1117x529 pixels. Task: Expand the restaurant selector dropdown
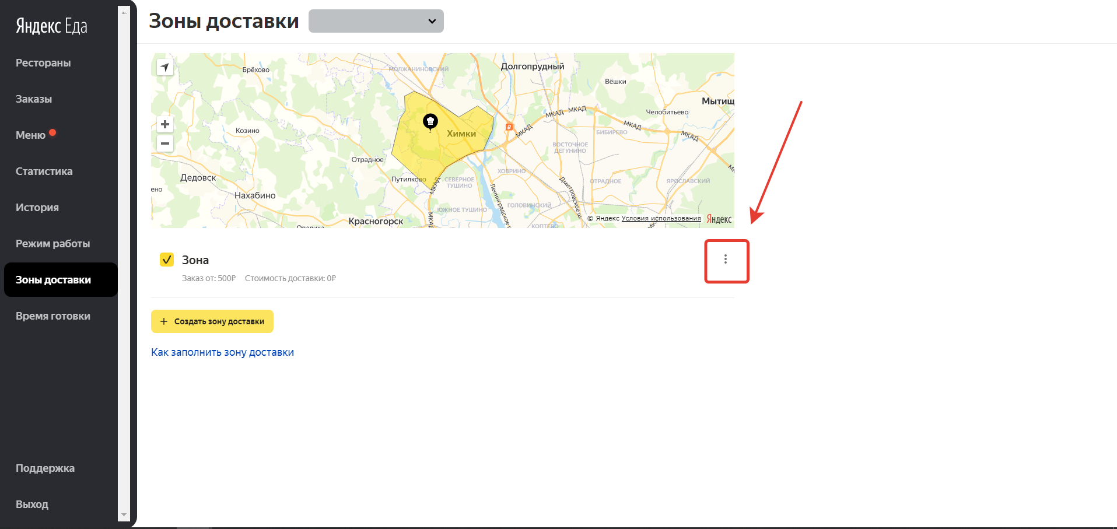click(376, 21)
